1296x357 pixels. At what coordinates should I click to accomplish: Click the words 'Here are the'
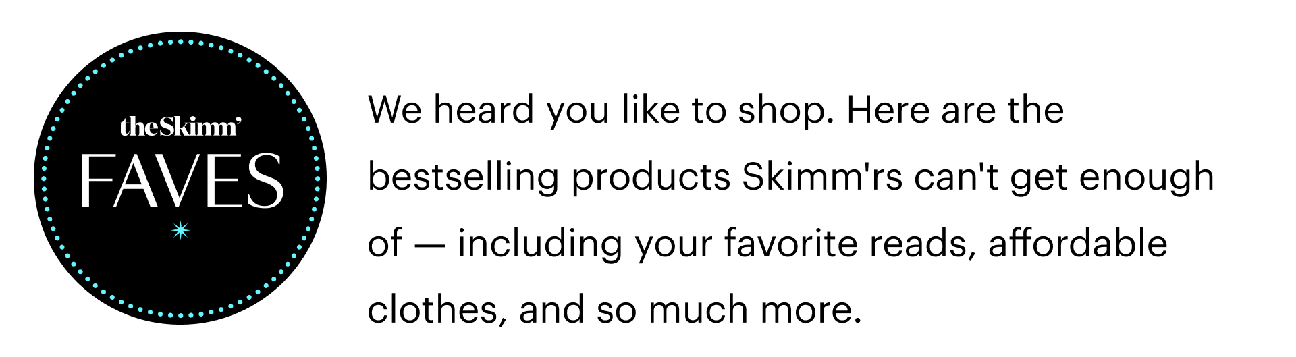pyautogui.click(x=955, y=110)
